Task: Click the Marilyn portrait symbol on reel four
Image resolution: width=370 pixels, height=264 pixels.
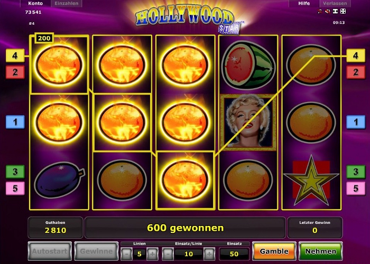Action: pyautogui.click(x=248, y=122)
